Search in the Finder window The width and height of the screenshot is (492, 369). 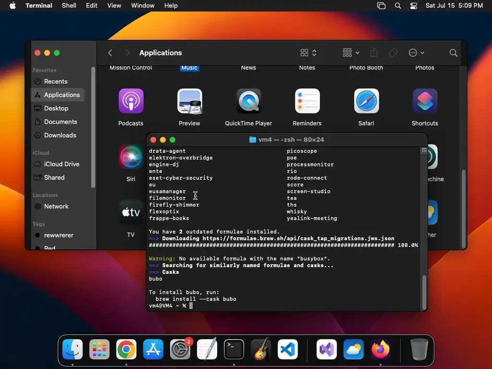pyautogui.click(x=453, y=53)
